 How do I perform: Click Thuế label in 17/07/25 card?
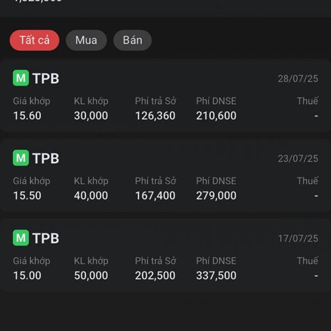307,261
